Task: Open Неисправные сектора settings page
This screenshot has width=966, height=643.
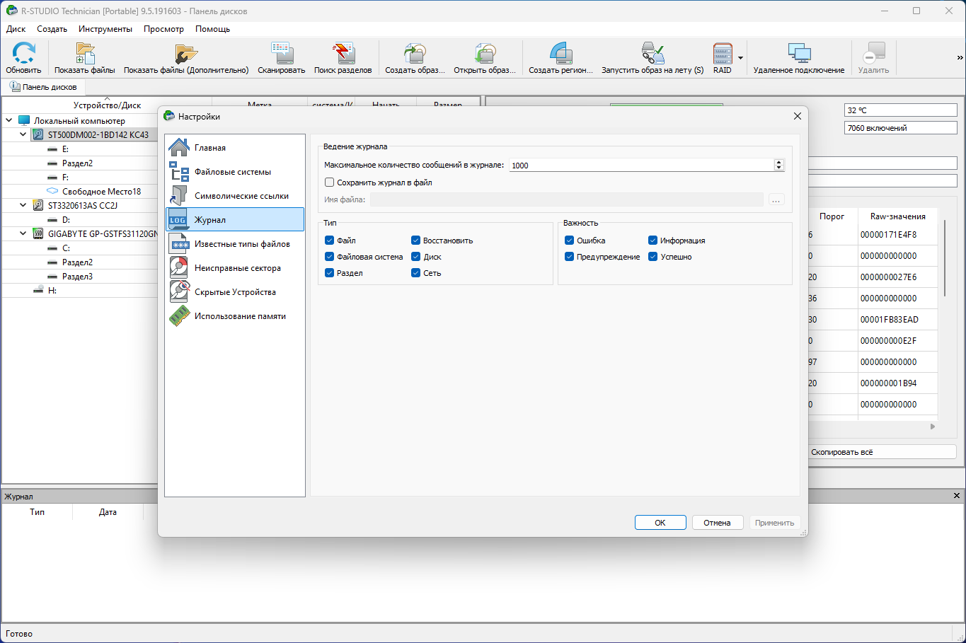Action: pyautogui.click(x=235, y=268)
